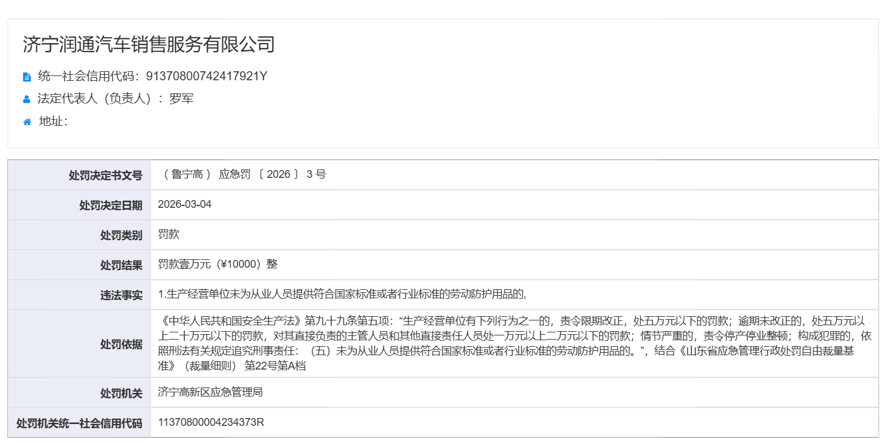The width and height of the screenshot is (886, 445).
Task: Click company title 济宁润通汽车销售服务有限公司
Action: 149,44
